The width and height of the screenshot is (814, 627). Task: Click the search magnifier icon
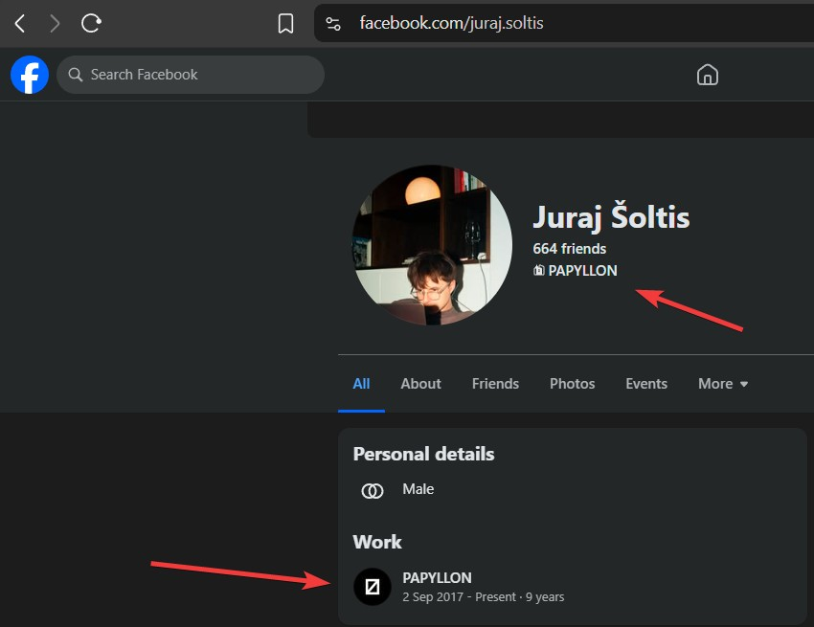pos(76,75)
